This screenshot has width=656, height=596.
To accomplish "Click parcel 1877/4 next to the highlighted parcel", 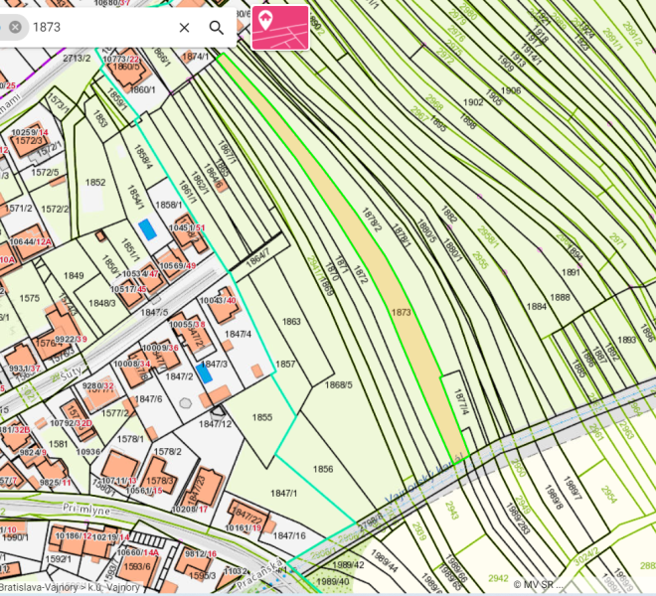I will 459,402.
